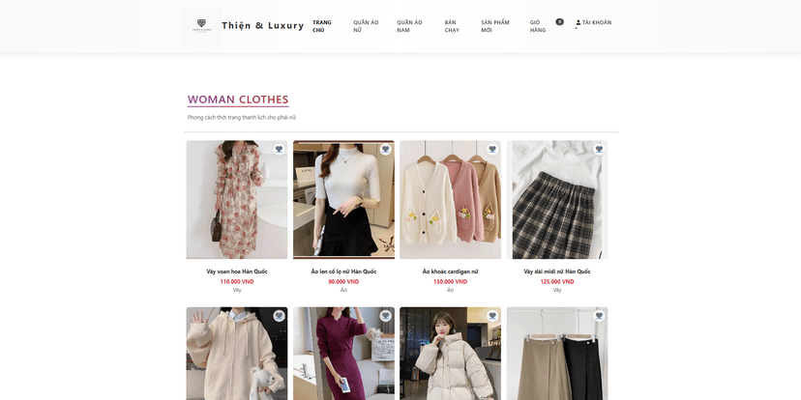Click Váy label under floral dress price
801x400 pixels.
237,290
